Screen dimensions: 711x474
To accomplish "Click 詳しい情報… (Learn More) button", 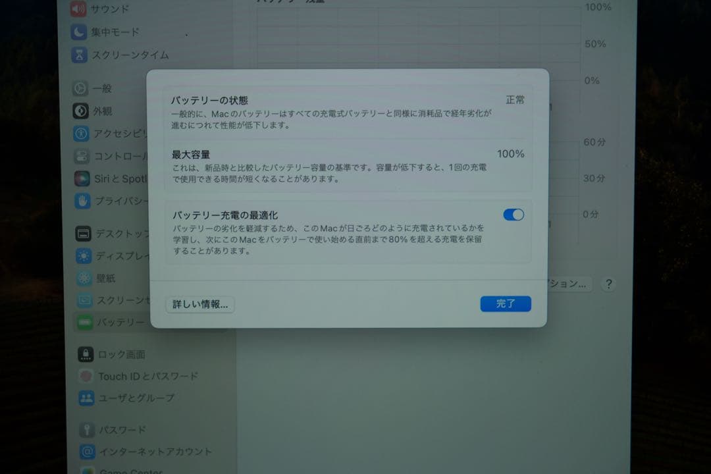I will tap(199, 304).
